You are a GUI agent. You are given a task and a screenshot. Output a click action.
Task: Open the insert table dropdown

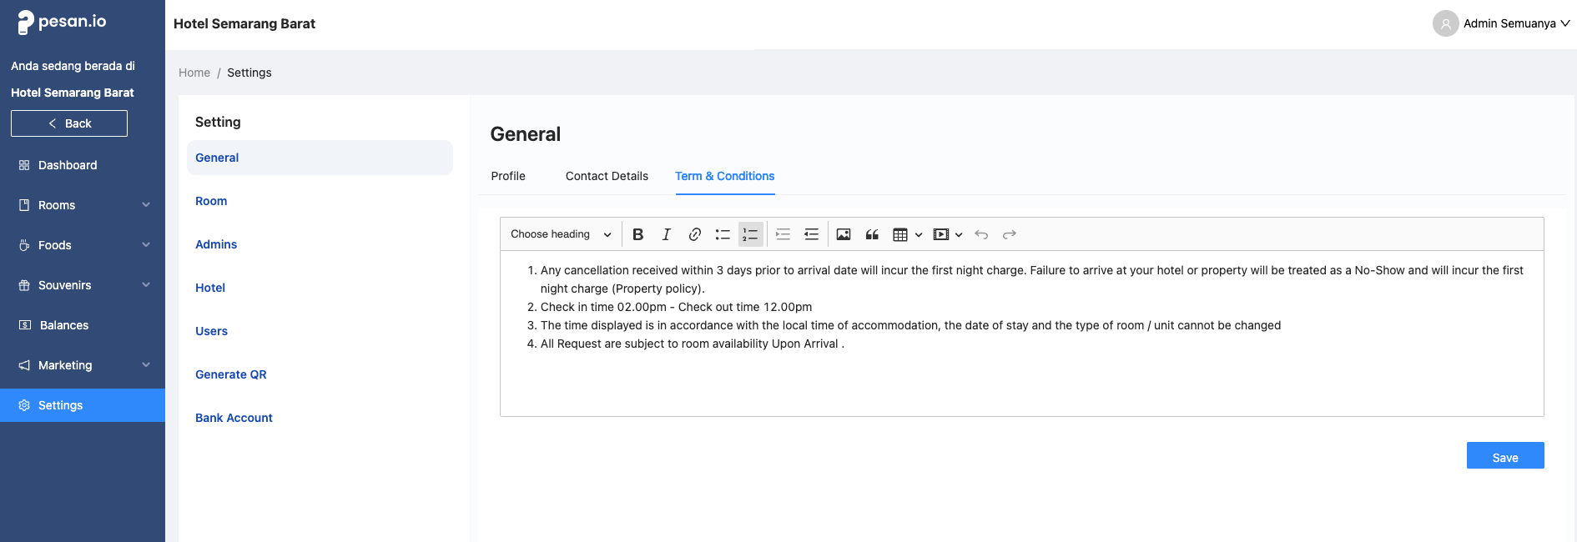(x=907, y=234)
